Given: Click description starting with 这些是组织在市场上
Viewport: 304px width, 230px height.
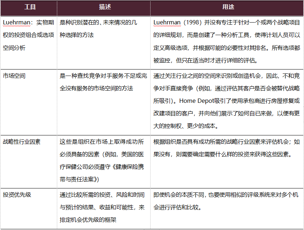Looking at the screenshot, I should point(102,142).
